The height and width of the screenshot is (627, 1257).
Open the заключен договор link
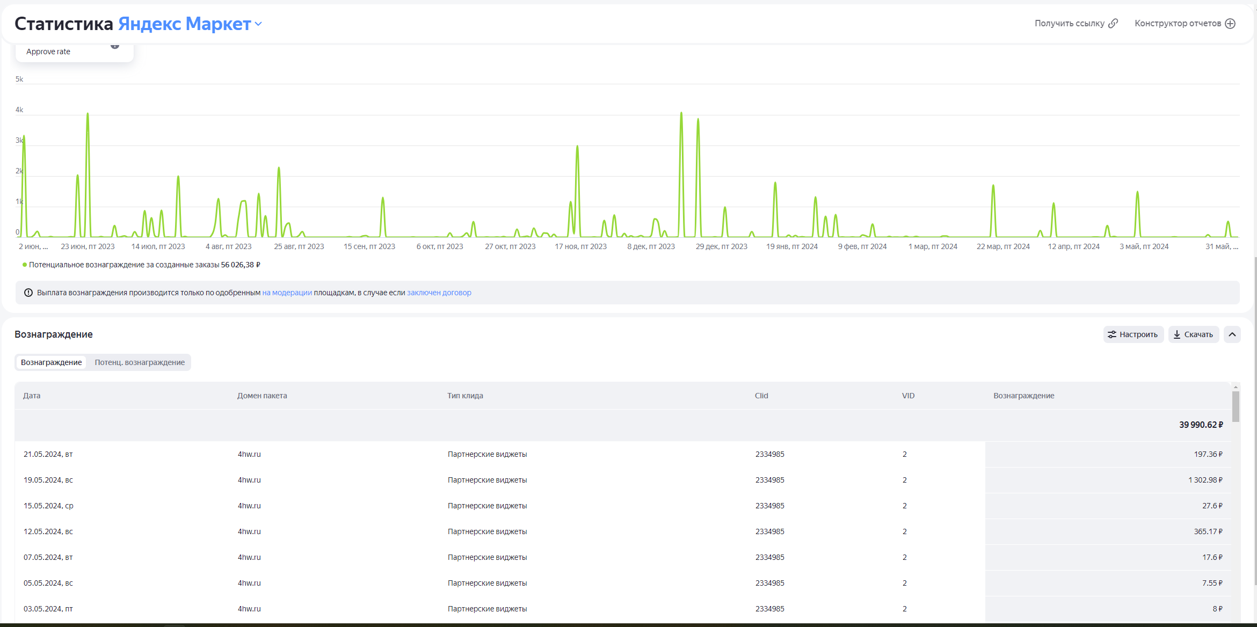tap(439, 293)
